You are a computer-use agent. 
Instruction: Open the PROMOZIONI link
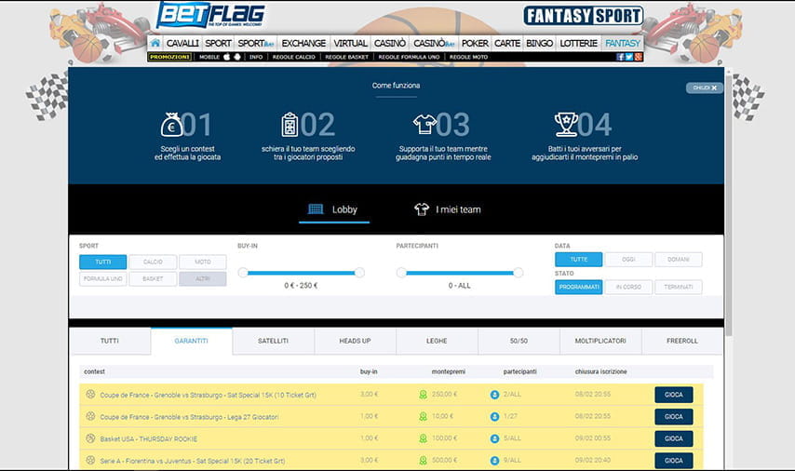pos(169,57)
